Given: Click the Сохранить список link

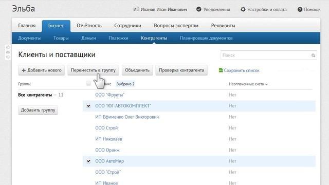Looking at the screenshot, I should pos(242,70).
